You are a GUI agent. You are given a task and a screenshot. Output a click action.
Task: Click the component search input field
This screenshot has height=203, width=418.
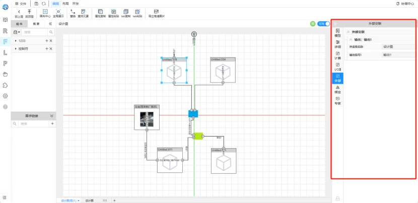coord(35,32)
